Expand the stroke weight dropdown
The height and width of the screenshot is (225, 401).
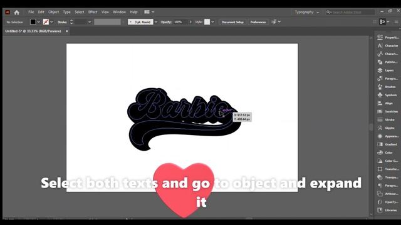(x=90, y=22)
